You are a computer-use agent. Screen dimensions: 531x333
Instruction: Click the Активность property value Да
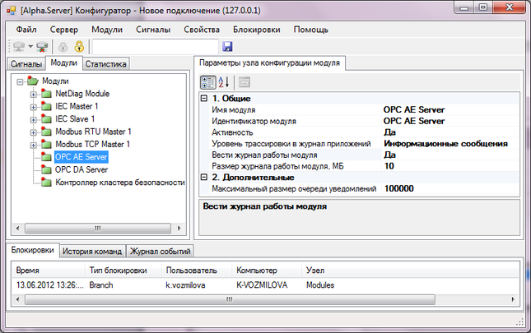pos(451,132)
